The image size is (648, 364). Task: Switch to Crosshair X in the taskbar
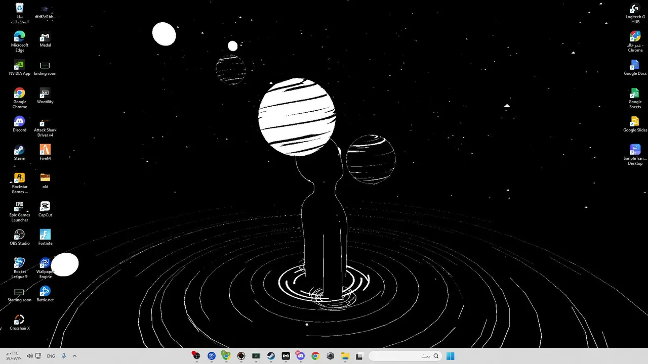(241, 356)
